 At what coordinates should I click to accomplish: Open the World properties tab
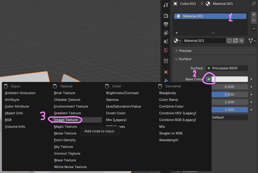point(166,50)
